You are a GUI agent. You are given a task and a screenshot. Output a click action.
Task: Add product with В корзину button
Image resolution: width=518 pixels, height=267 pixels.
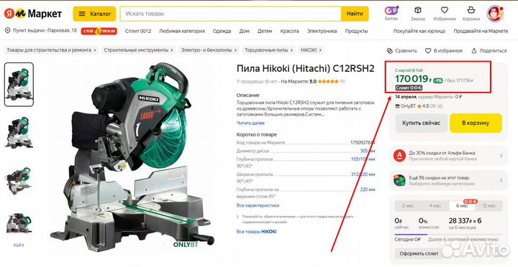tap(476, 123)
